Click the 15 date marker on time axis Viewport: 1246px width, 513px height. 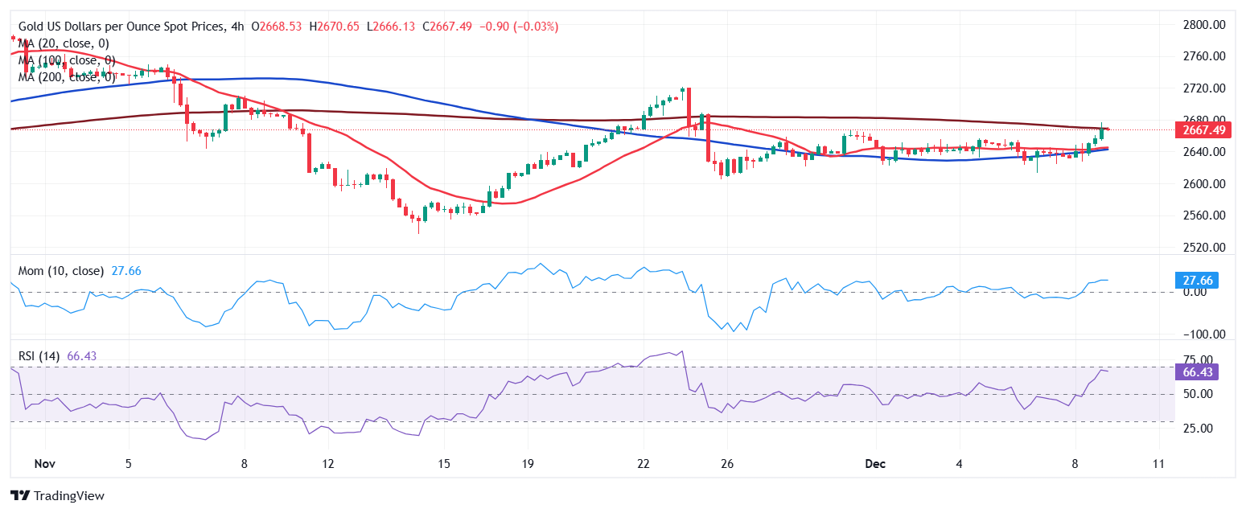point(444,464)
